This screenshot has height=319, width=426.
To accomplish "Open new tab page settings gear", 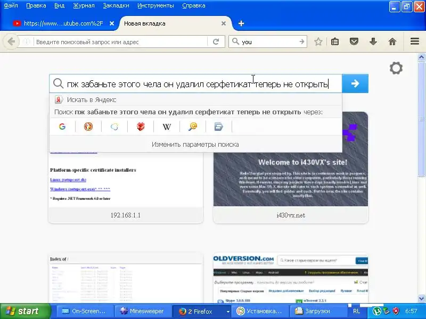I will click(396, 68).
